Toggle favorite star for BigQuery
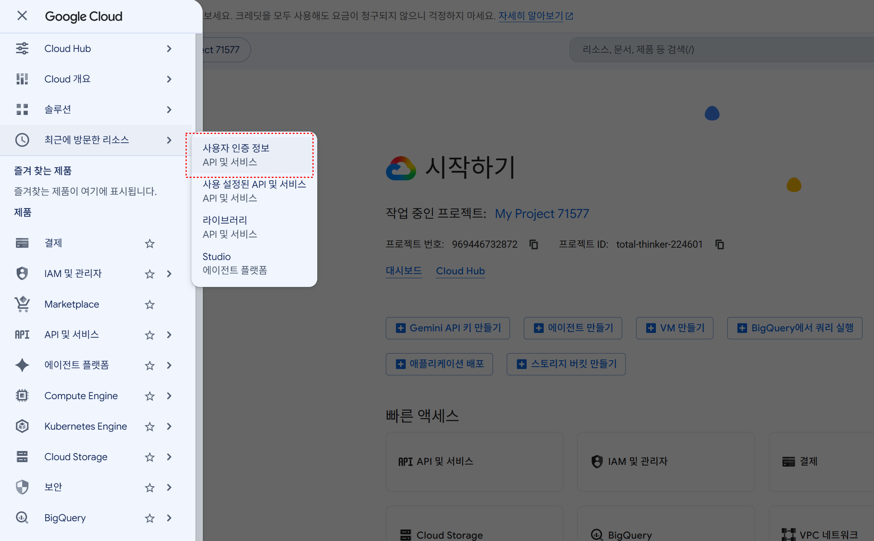This screenshot has height=541, width=874. [x=149, y=518]
